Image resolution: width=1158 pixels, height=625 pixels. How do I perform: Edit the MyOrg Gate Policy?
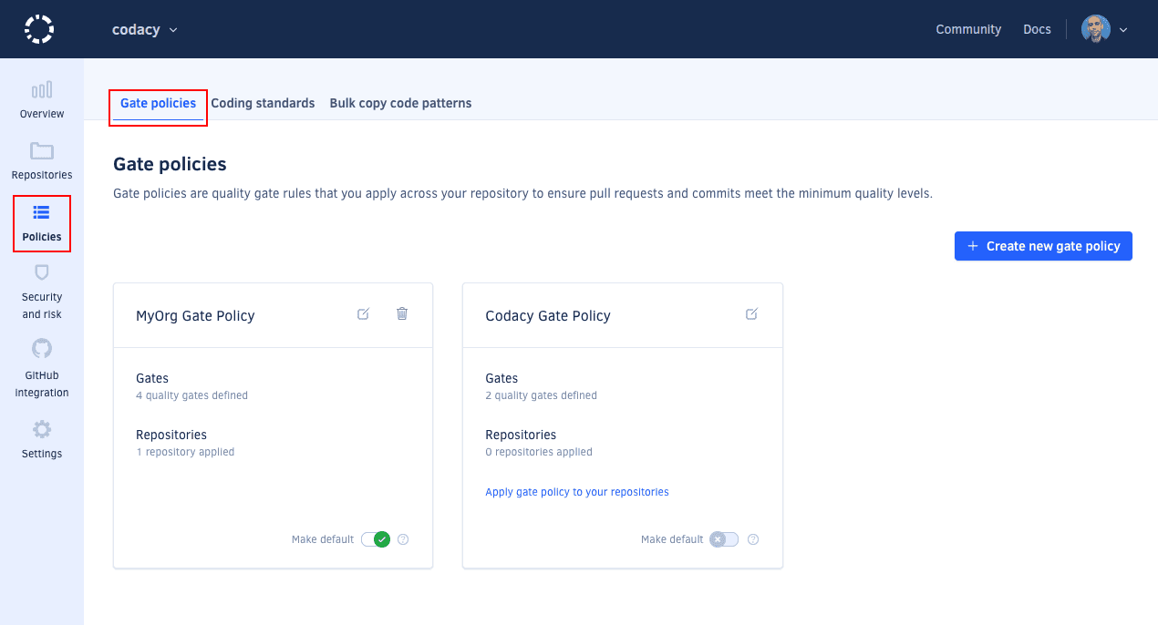[363, 313]
